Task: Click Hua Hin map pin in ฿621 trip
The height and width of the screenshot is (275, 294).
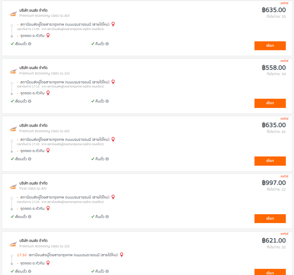Action: (x=48, y=263)
